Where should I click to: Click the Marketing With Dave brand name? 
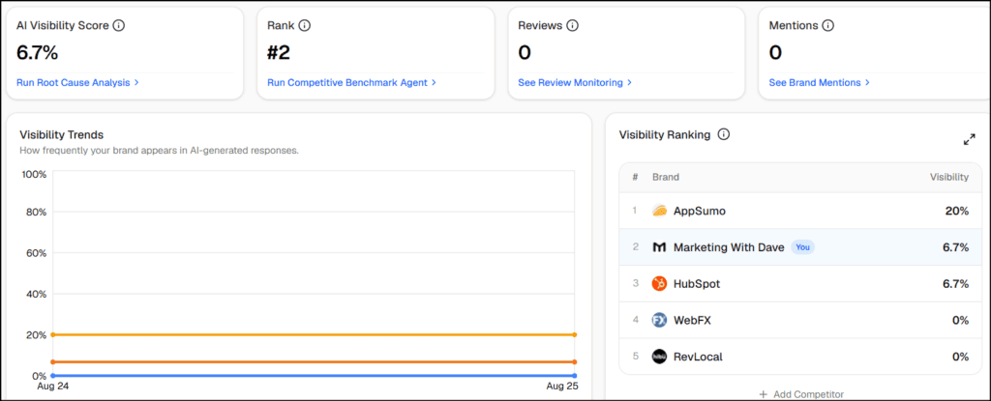[x=729, y=247]
